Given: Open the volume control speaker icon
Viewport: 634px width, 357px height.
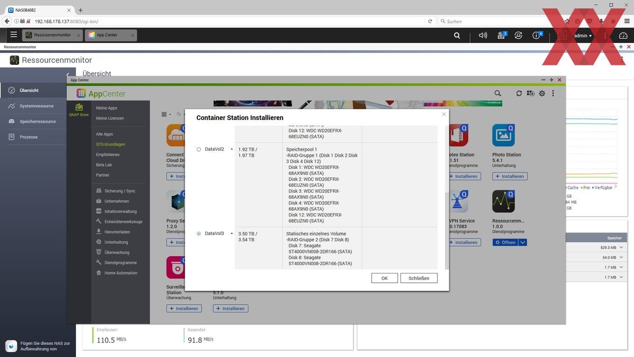Looking at the screenshot, I should coord(483,35).
